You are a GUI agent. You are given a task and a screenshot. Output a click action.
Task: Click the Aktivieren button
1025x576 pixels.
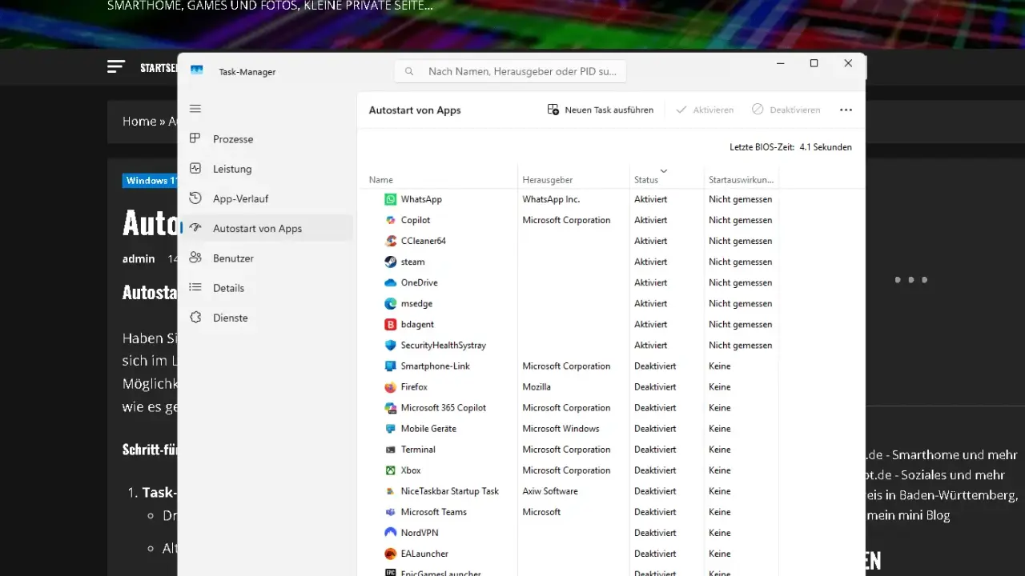704,110
